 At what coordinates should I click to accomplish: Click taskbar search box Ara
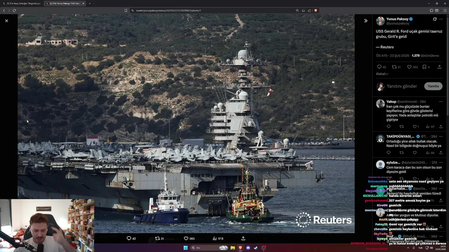coord(209,248)
